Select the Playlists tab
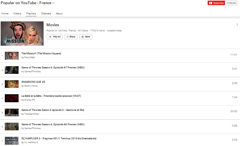Viewport: 240px width, 146px height. coord(31,13)
